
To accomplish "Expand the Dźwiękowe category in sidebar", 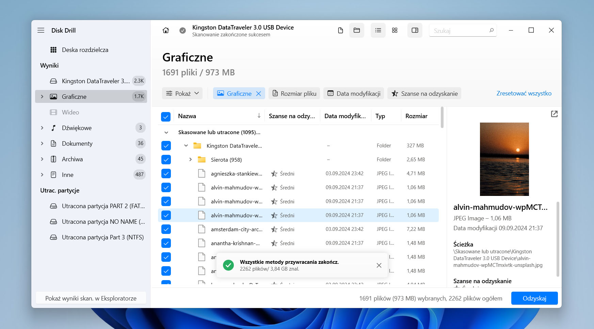I will (42, 128).
